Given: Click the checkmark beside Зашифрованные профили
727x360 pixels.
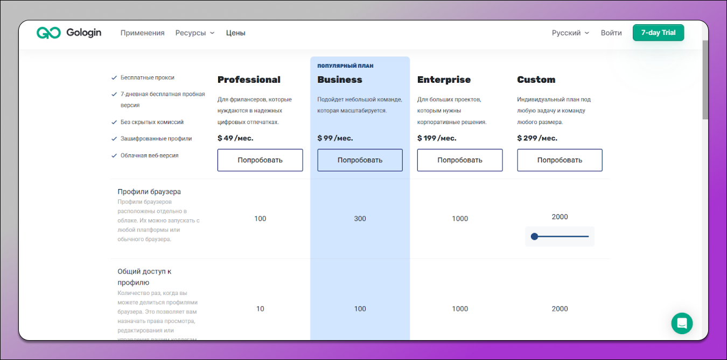Looking at the screenshot, I should tap(114, 138).
